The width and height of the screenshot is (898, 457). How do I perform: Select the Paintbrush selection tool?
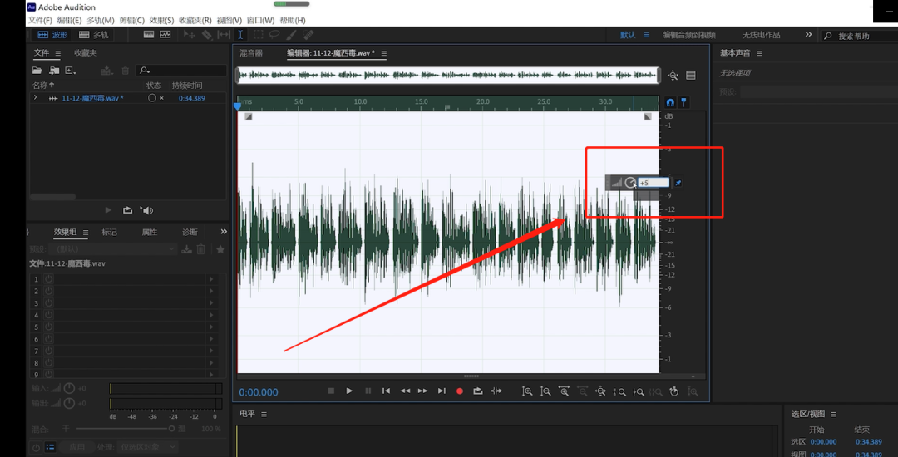pos(292,35)
